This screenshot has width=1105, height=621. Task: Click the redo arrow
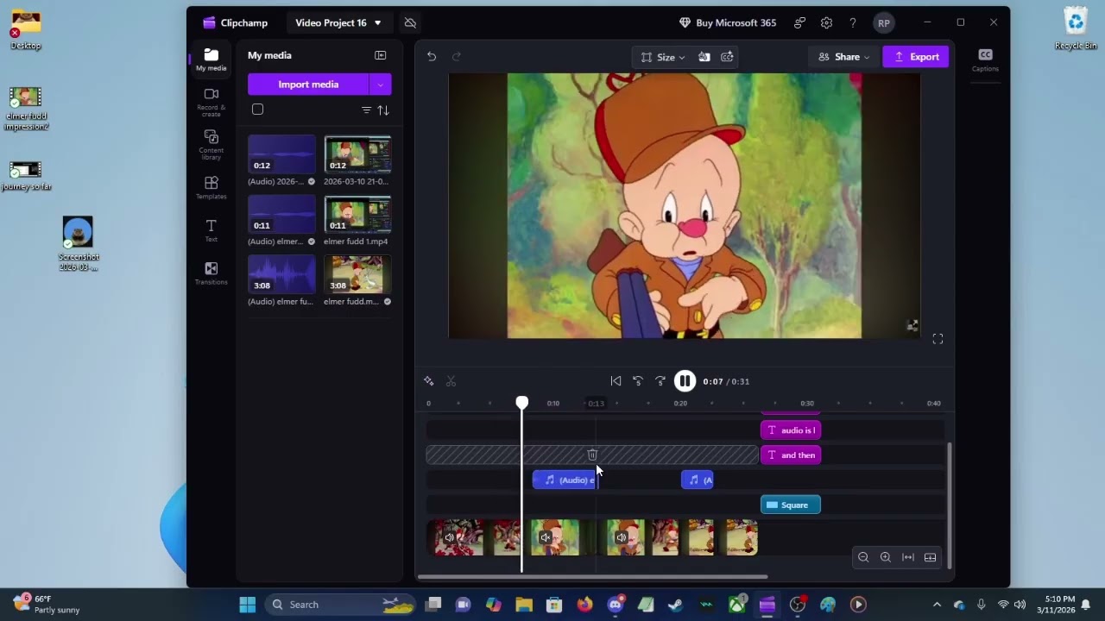tap(457, 57)
